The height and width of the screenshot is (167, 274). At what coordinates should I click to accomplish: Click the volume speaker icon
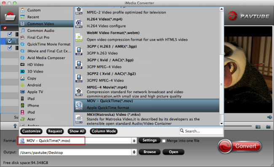[269, 117]
